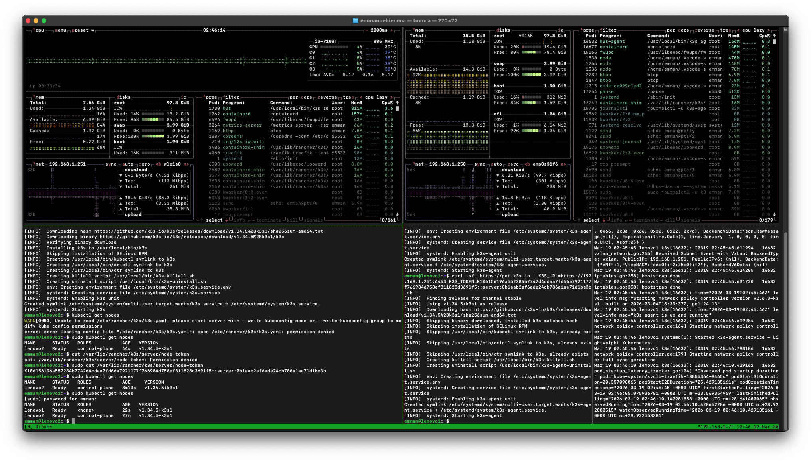811x461 pixels.
Task: Toggle the proc box label in the left btop
Action: (210, 97)
